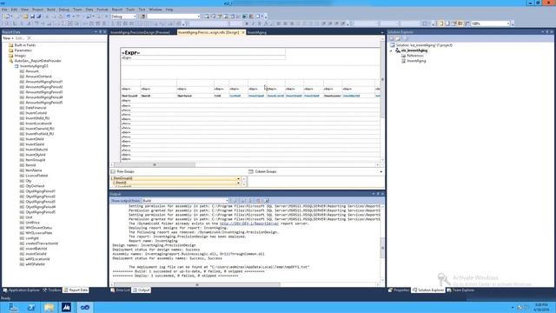Select the ItemName field

pyautogui.click(x=30, y=170)
